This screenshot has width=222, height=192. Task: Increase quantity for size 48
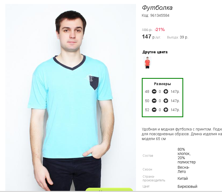(x=166, y=91)
